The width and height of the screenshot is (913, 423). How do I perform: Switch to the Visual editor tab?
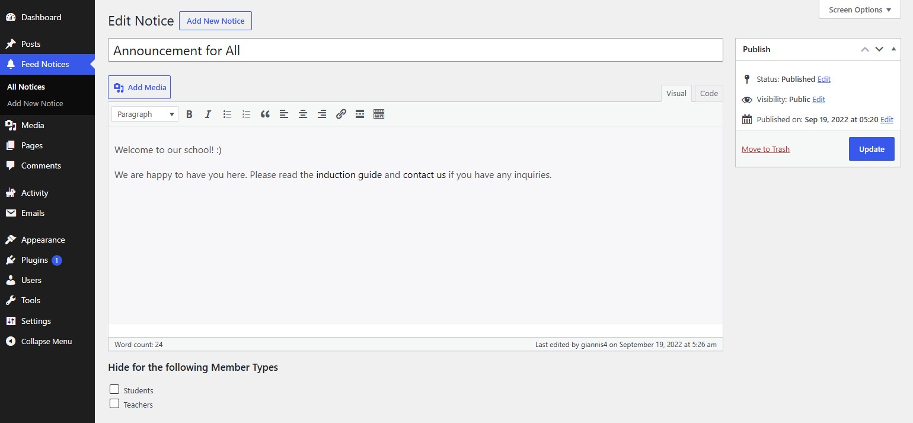[676, 93]
